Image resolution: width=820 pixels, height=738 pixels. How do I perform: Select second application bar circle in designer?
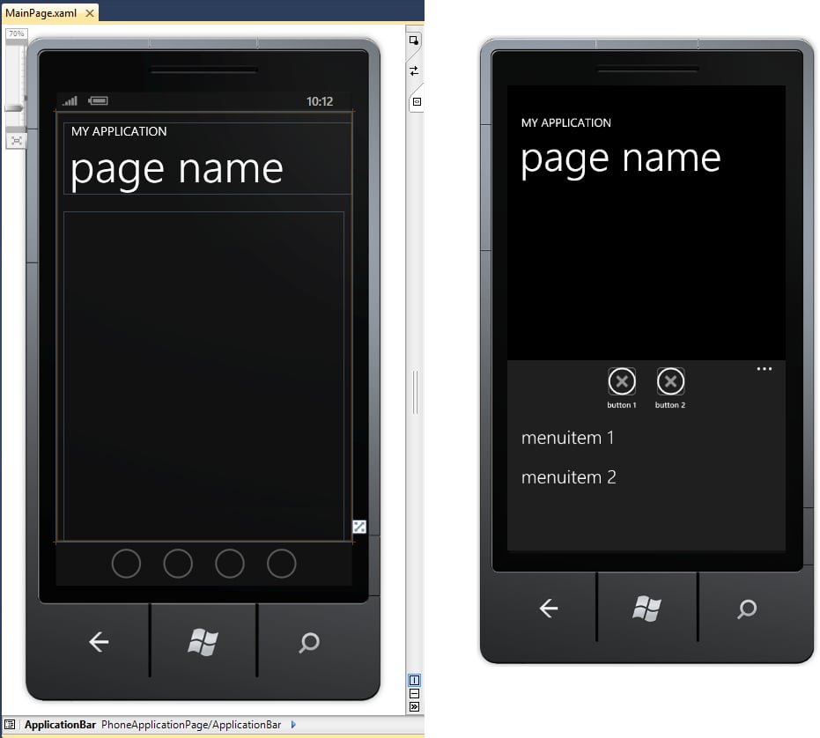coord(178,564)
